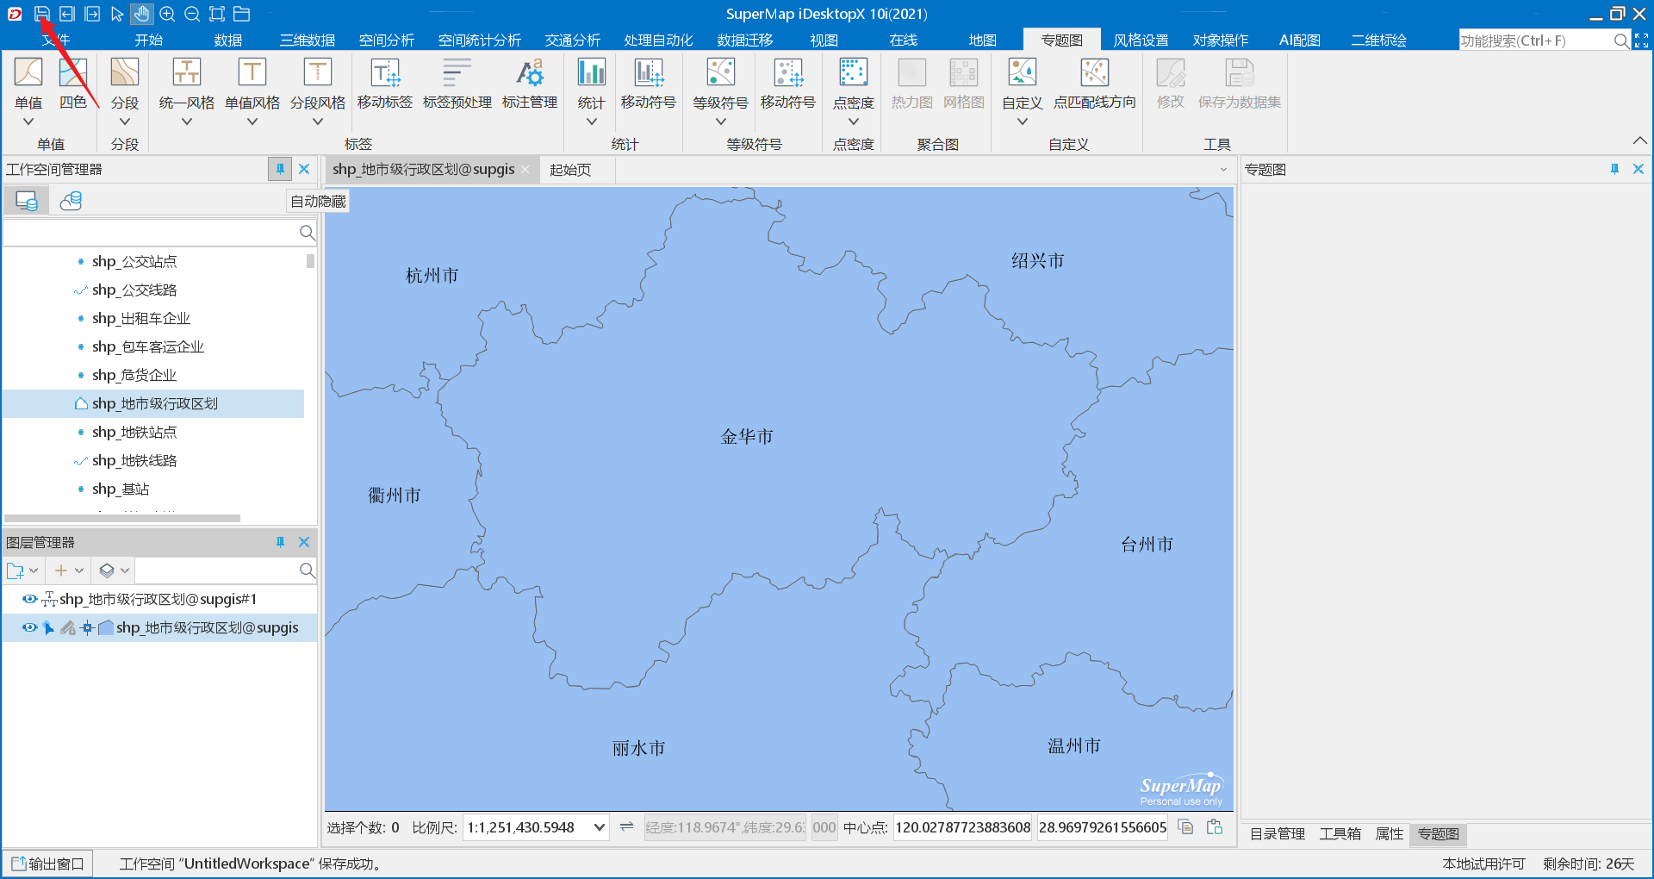Click the center point longitude field
Viewport: 1654px width, 879px height.
(963, 827)
